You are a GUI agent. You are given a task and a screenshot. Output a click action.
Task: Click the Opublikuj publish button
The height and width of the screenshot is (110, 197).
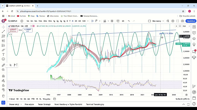[191, 21]
